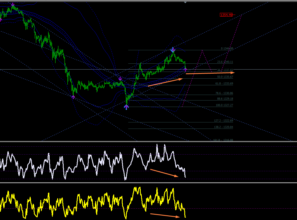Select the blue up arrow at the 1327.27 low
297x220 pixels.
pyautogui.click(x=126, y=107)
